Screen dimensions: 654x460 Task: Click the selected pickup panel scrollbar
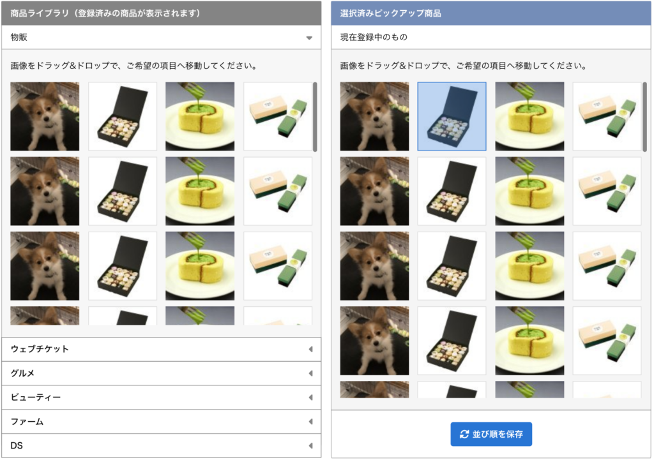tap(645, 117)
